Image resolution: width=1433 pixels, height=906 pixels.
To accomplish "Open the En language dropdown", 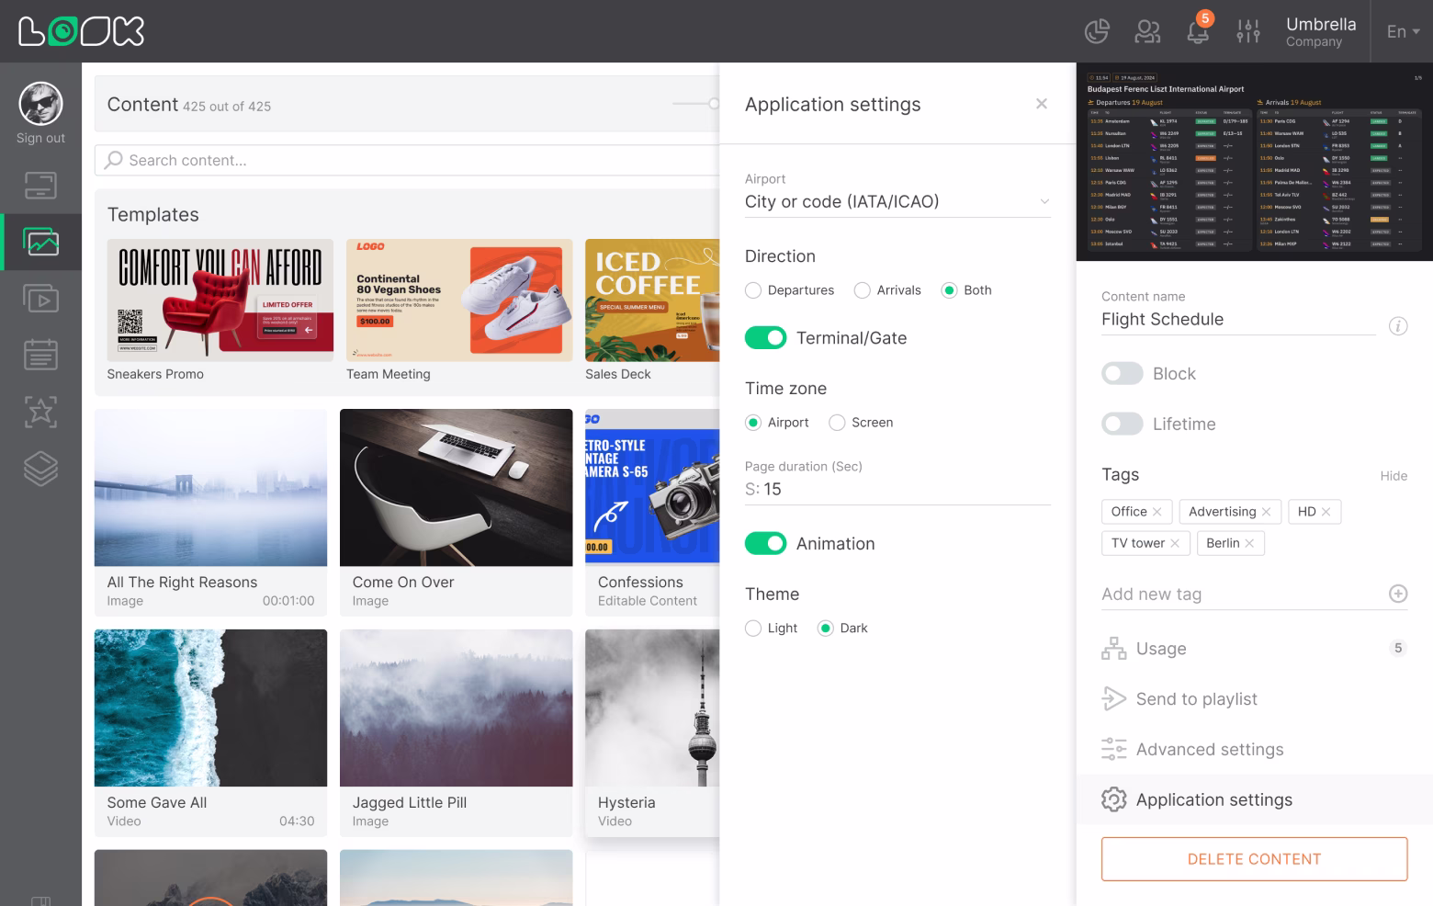I will pyautogui.click(x=1403, y=31).
